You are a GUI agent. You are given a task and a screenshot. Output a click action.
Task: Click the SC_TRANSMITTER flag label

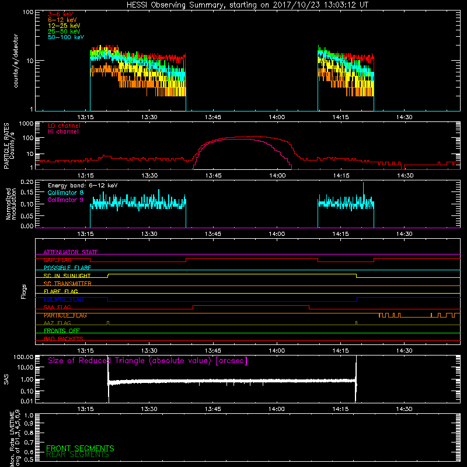tap(68, 284)
